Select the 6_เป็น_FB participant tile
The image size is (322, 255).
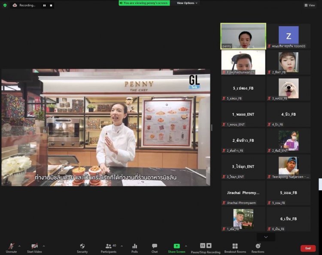click(289, 219)
